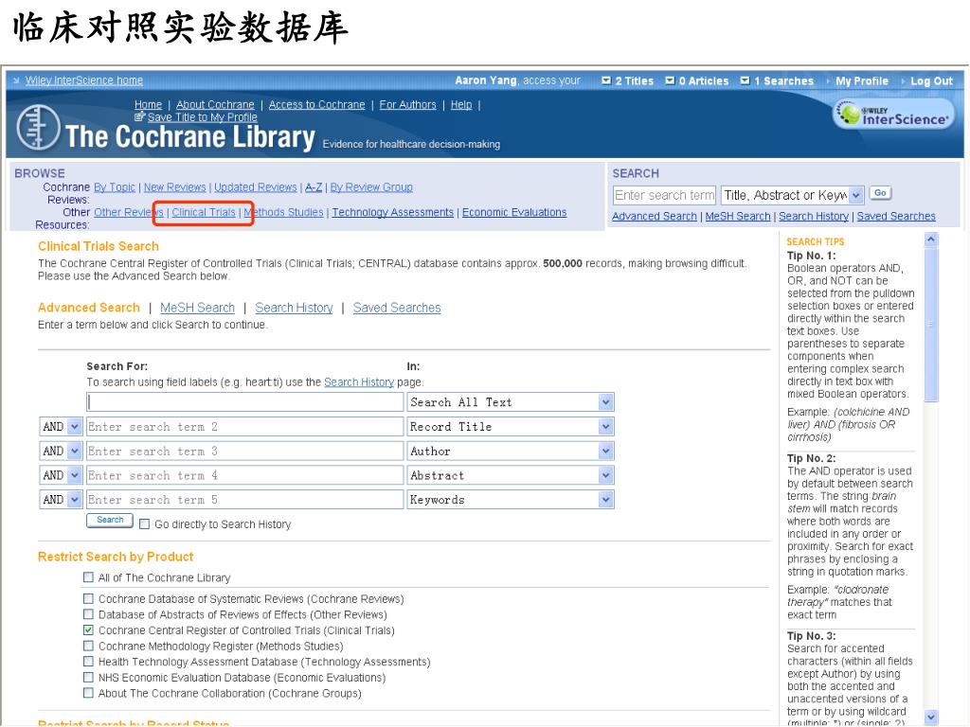Focus the quick Enter search term box
This screenshot has height=727, width=970.
click(664, 195)
